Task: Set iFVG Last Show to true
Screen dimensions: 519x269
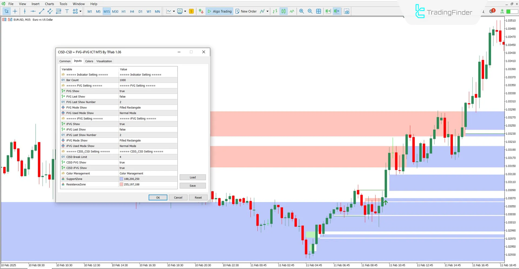Action: [148, 129]
